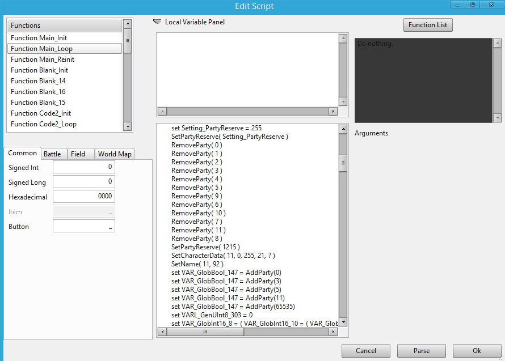The height and width of the screenshot is (361, 505).
Task: Select line starting 'set VAR_GlobInt16_8'
Action: point(255,324)
